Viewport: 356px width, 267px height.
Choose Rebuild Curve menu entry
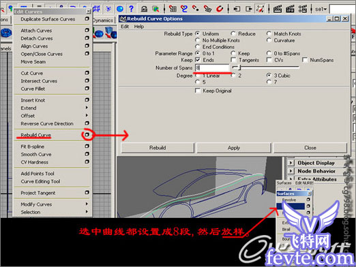(x=36, y=135)
